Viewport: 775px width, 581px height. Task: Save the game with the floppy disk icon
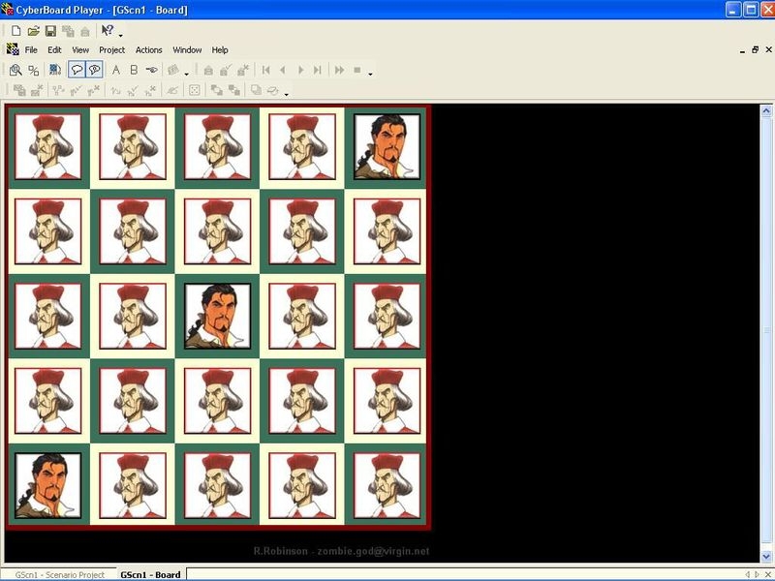point(50,31)
